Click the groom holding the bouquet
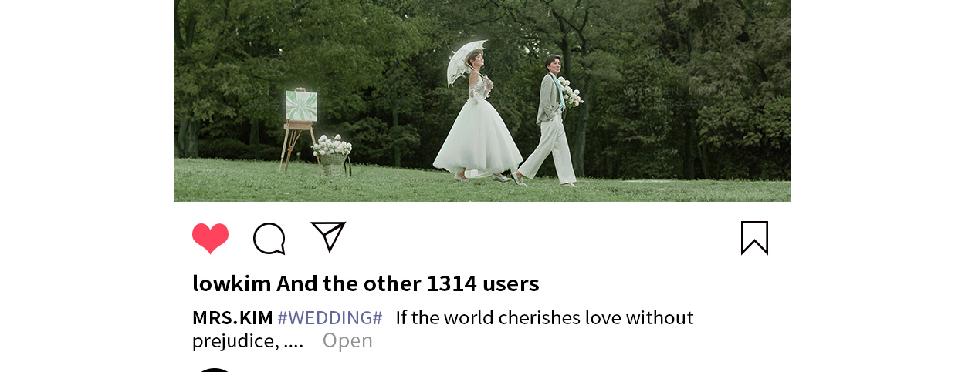 552,119
